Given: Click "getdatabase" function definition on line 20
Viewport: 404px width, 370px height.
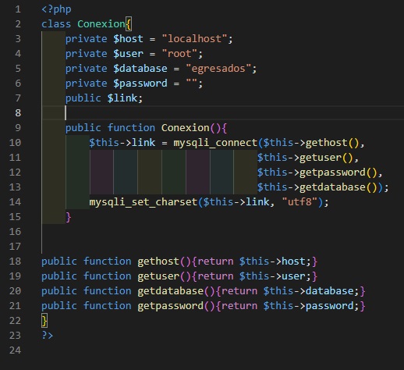Looking at the screenshot, I should point(170,291).
